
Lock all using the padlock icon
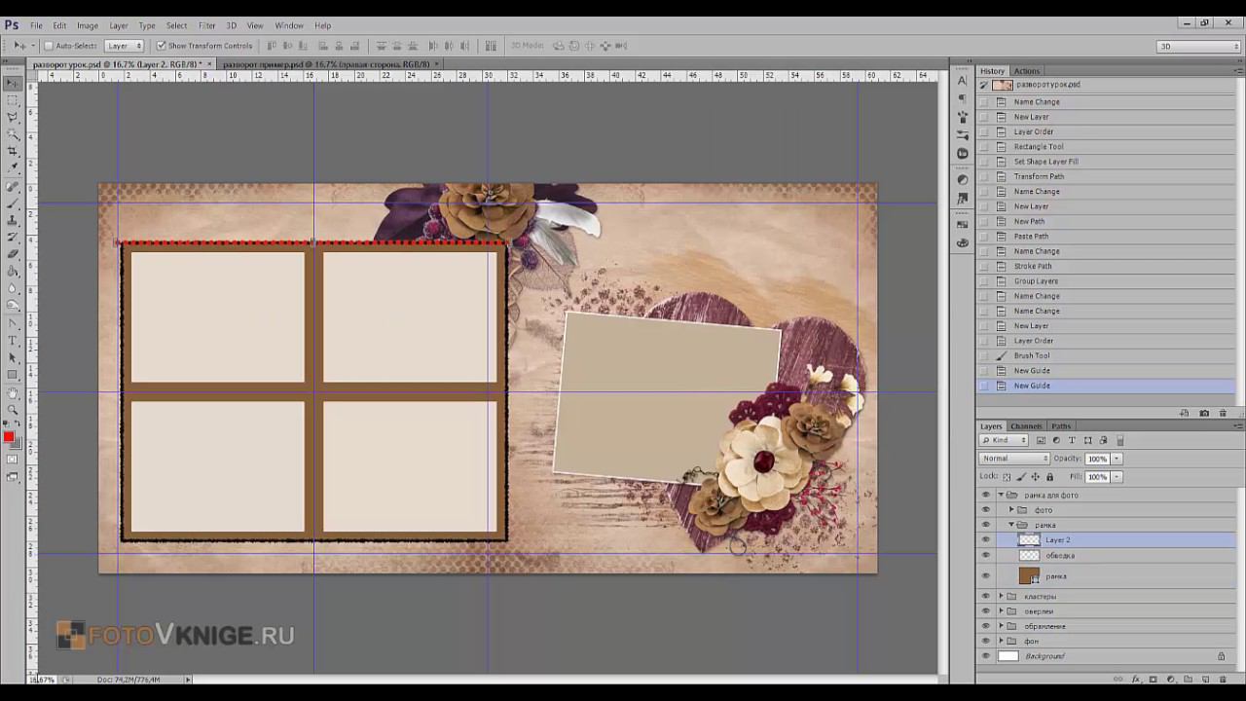(1049, 477)
